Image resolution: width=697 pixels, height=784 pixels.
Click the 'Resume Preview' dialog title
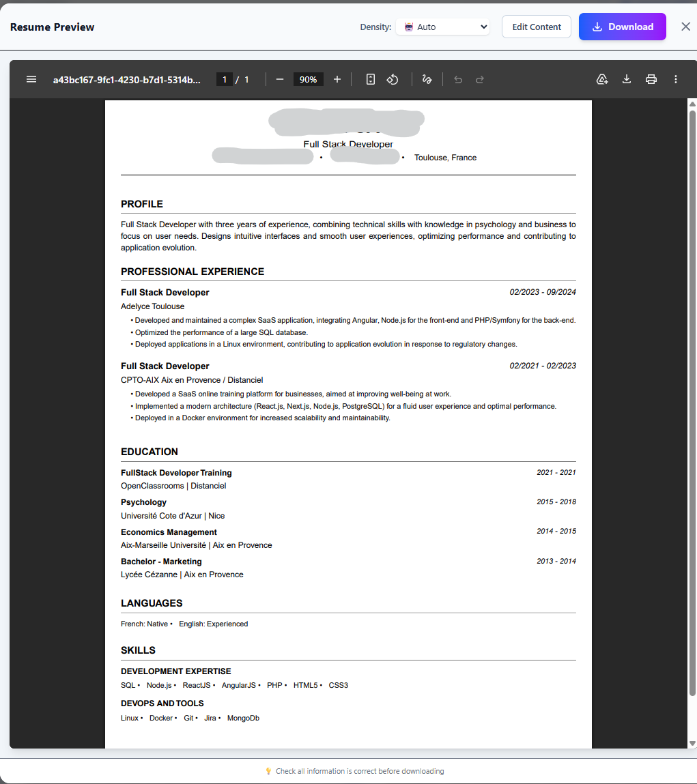click(x=52, y=27)
